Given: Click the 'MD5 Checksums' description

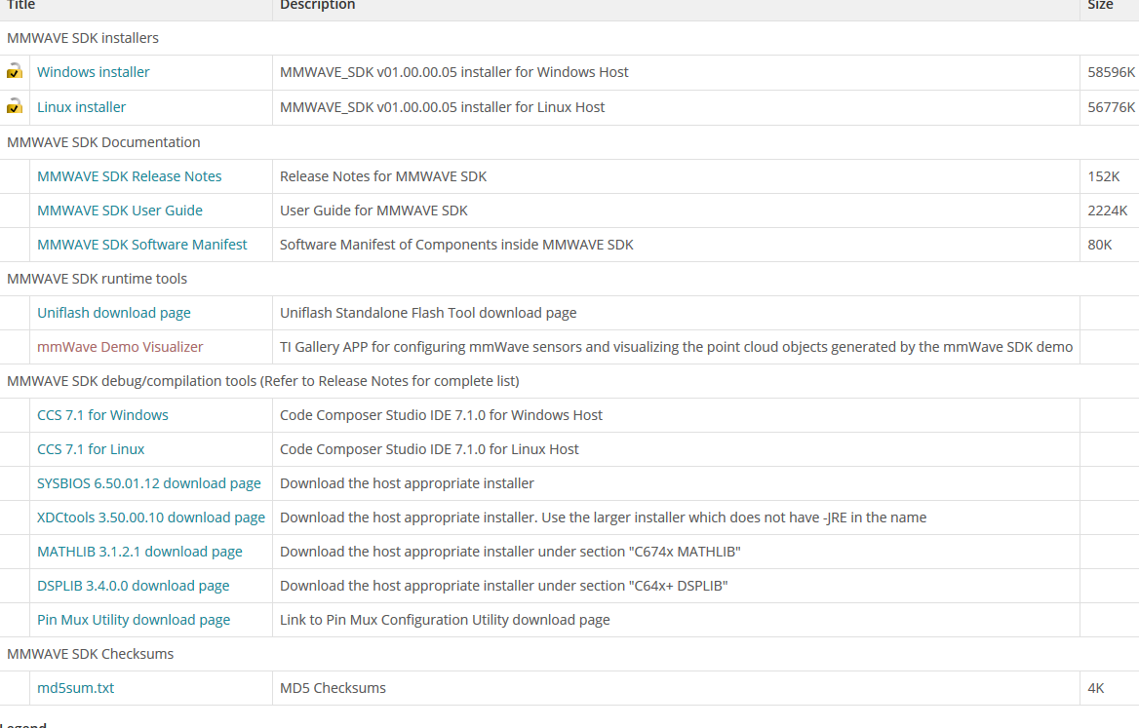Looking at the screenshot, I should click(333, 688).
